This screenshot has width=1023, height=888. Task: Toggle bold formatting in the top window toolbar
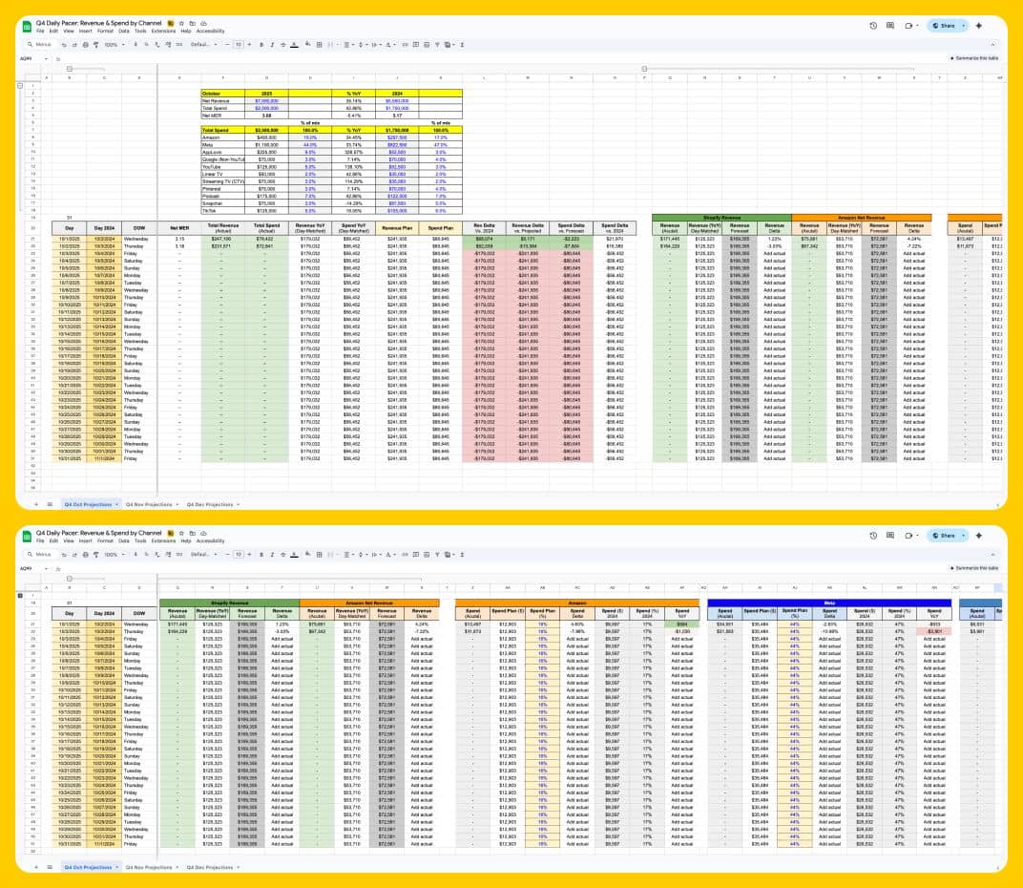262,44
